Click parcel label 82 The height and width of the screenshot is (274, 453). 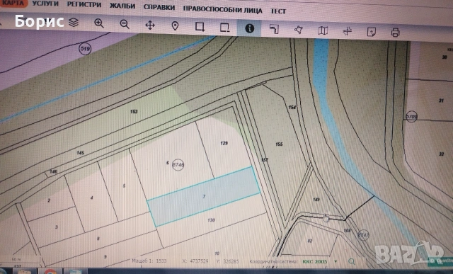point(310,241)
